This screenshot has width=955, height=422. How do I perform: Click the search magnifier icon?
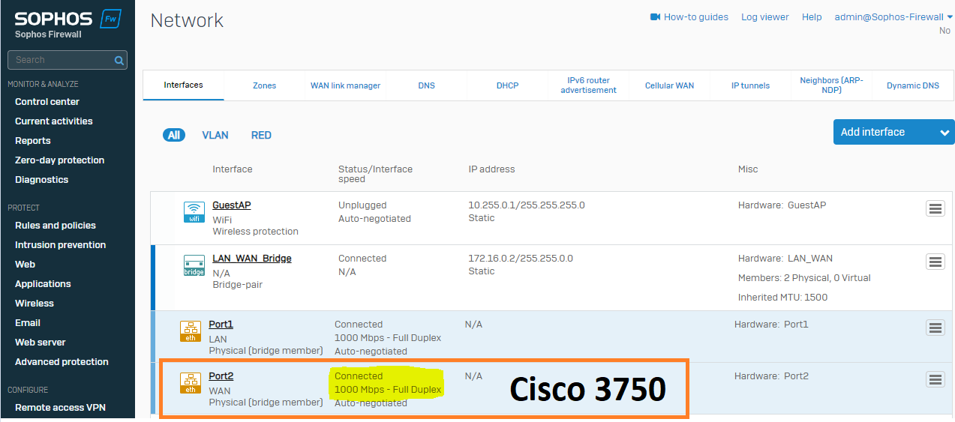[x=119, y=60]
